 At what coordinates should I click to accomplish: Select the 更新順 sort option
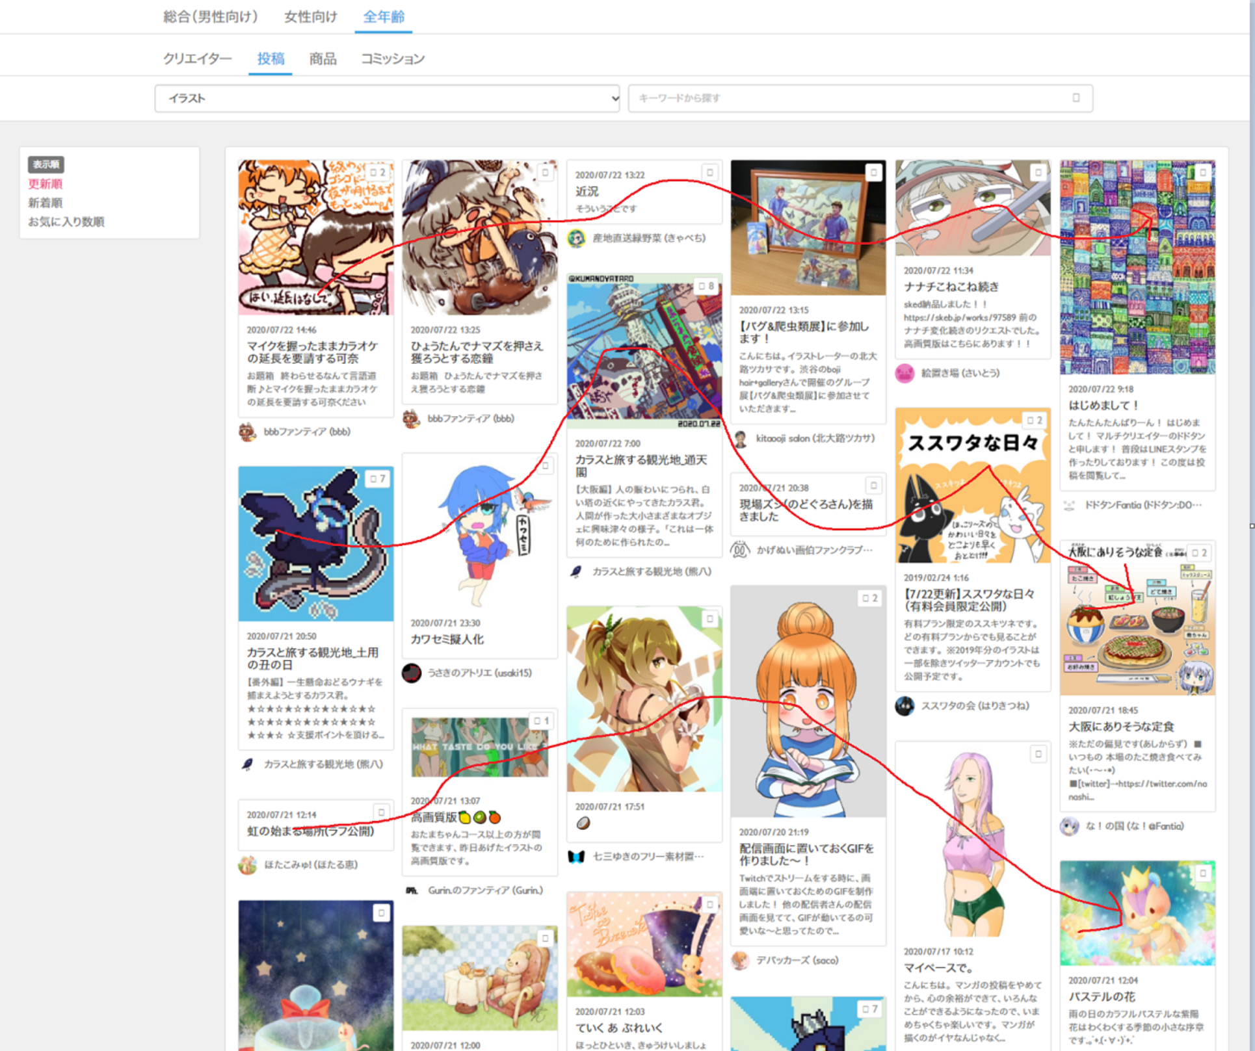tap(45, 183)
